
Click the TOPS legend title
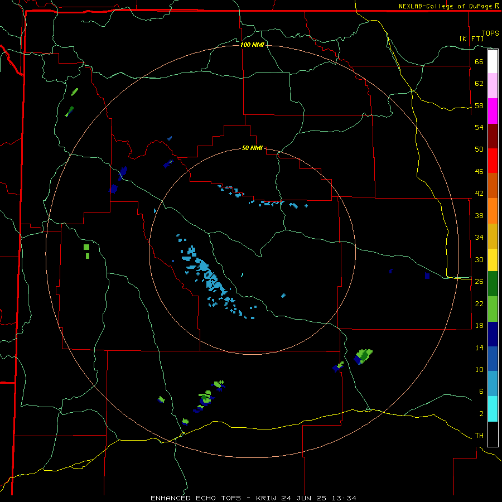tap(490, 33)
